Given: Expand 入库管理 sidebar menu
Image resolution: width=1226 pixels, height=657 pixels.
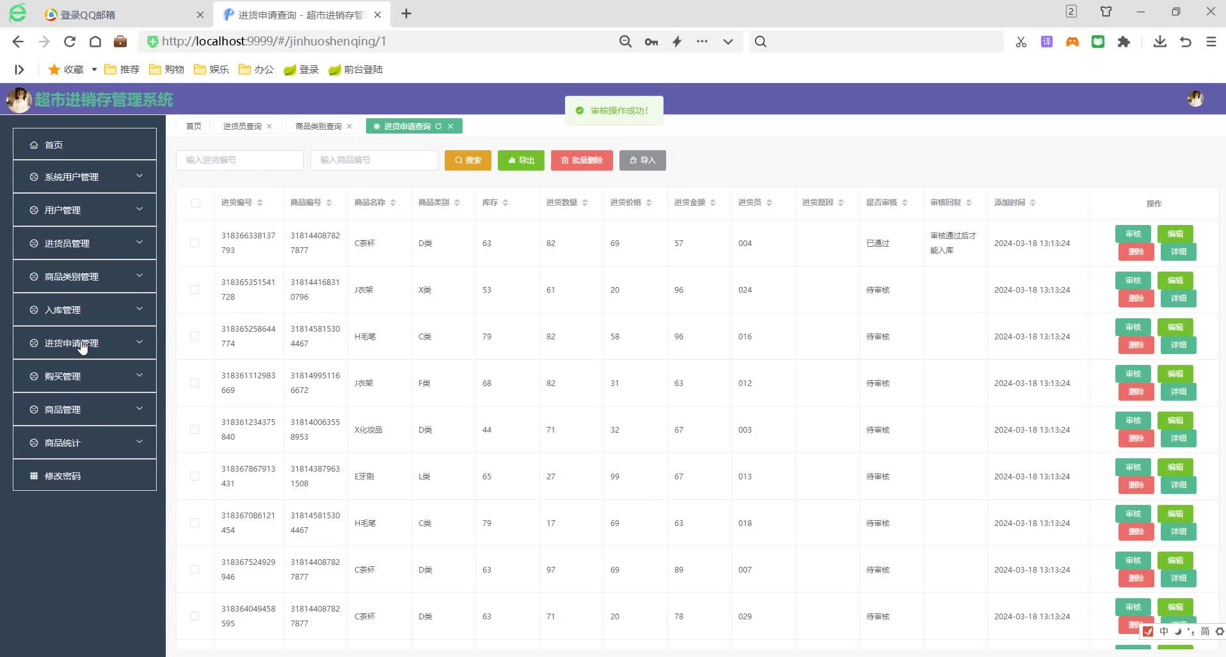Looking at the screenshot, I should click(84, 310).
